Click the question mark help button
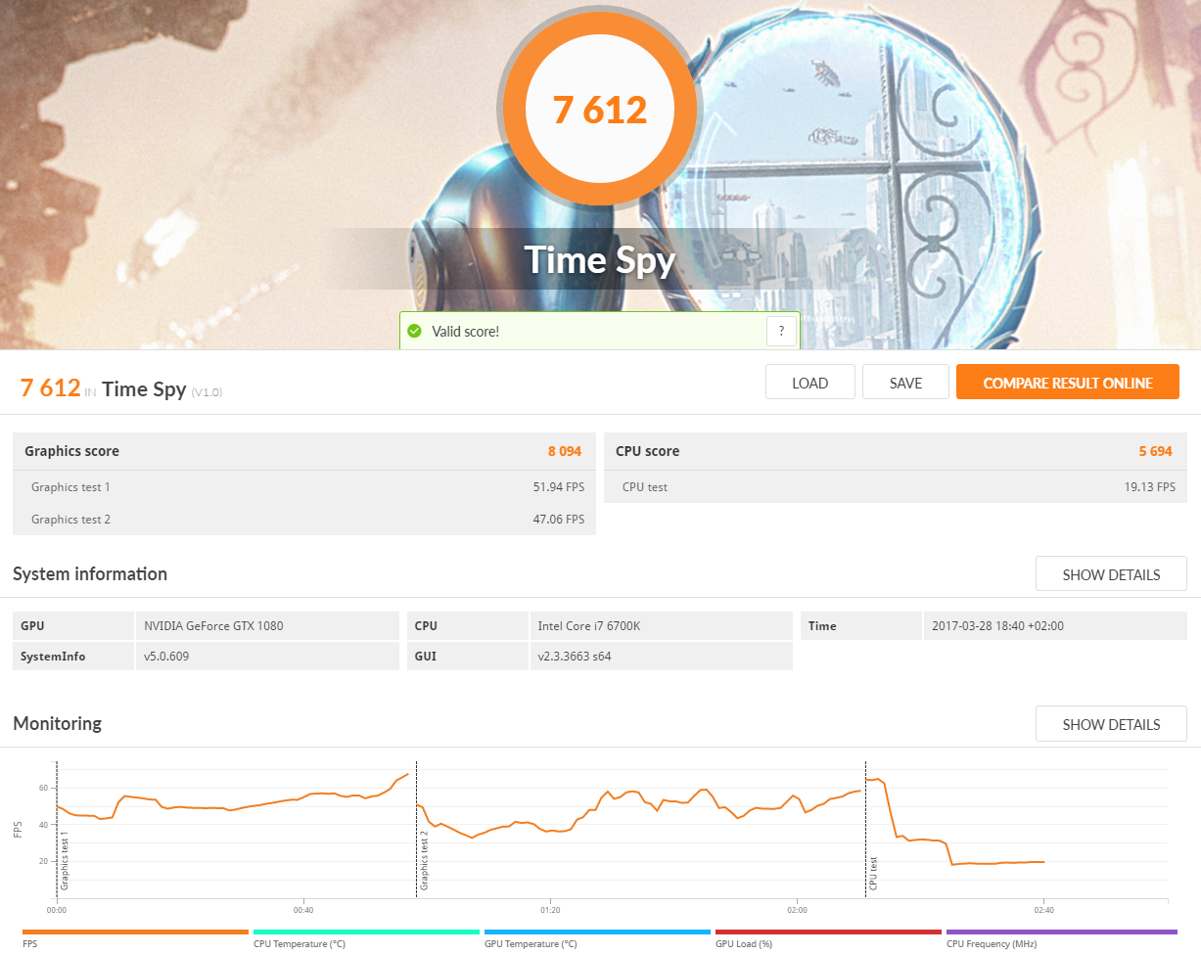 click(x=781, y=332)
